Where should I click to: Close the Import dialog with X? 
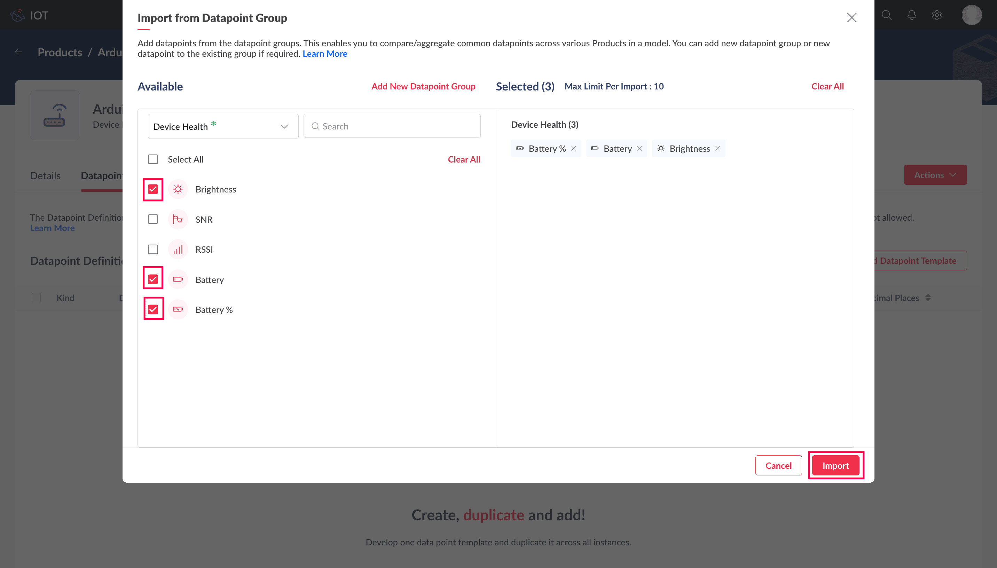point(851,17)
